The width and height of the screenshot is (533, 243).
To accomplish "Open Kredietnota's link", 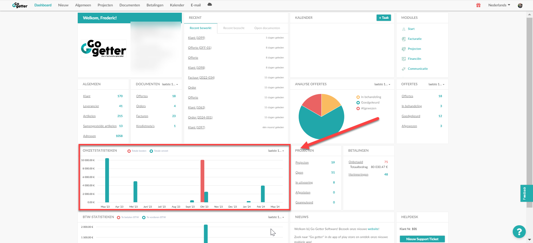I will [145, 126].
